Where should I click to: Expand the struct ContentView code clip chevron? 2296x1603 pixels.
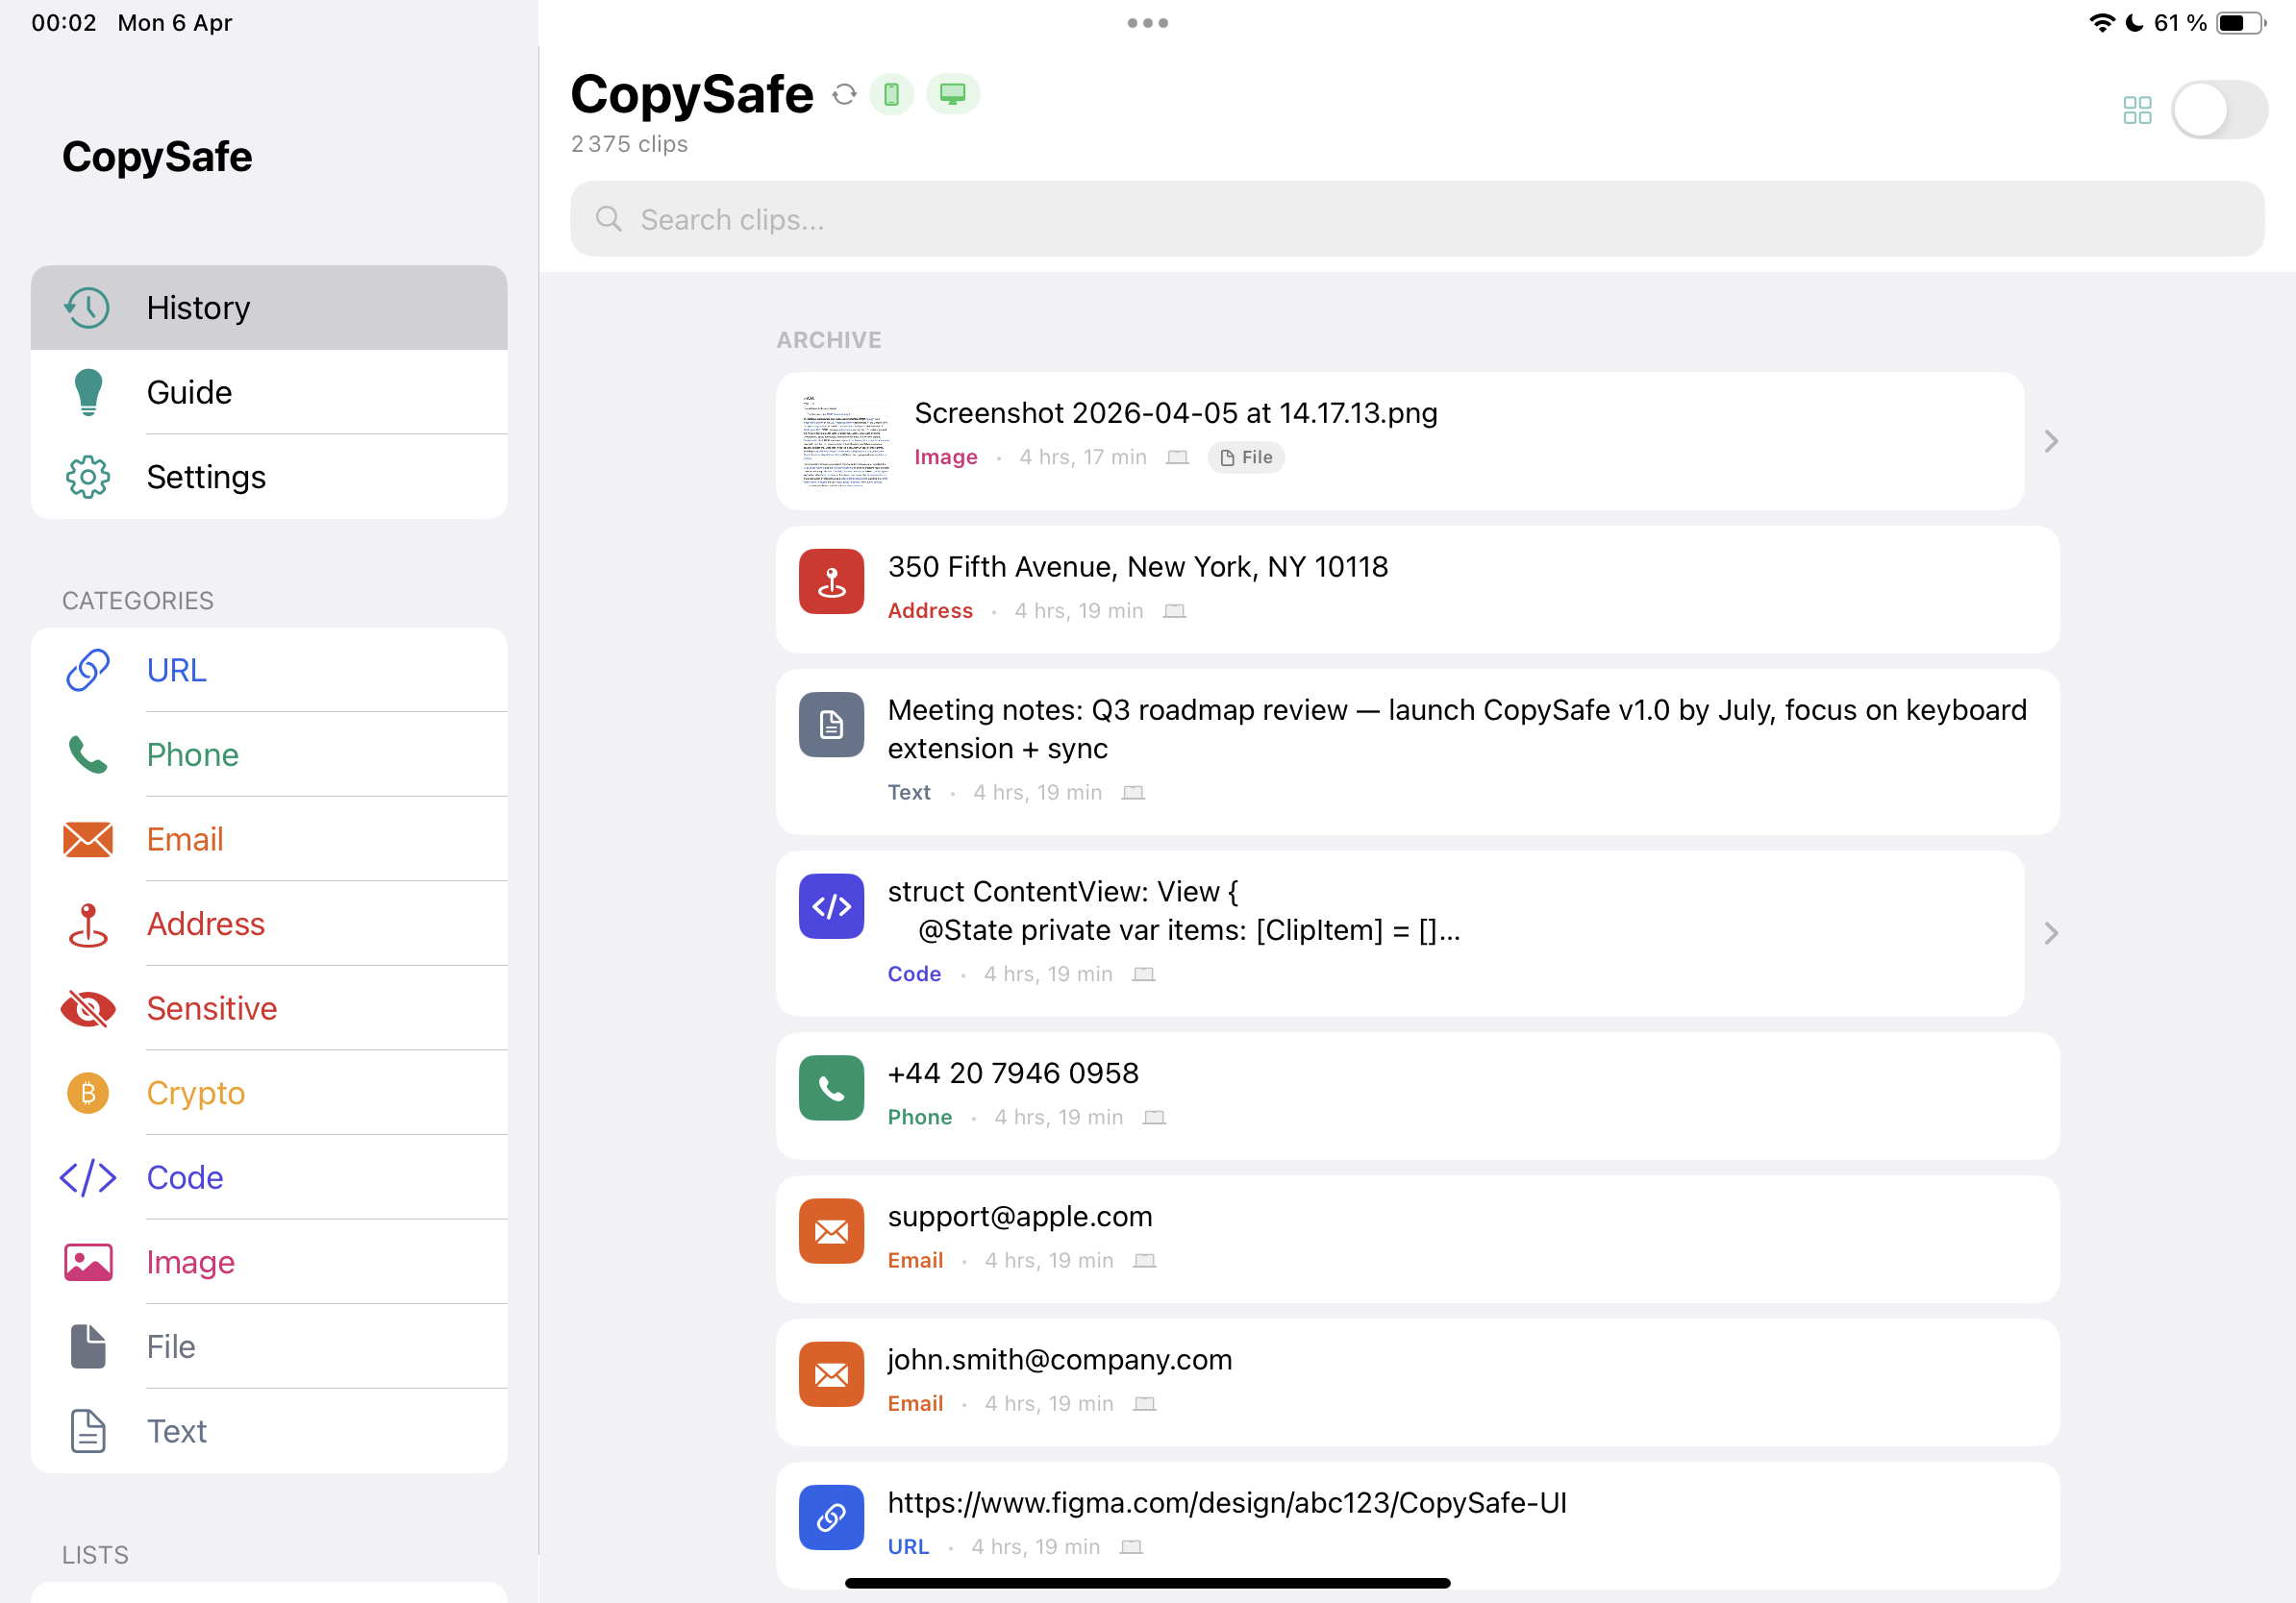click(x=2051, y=932)
